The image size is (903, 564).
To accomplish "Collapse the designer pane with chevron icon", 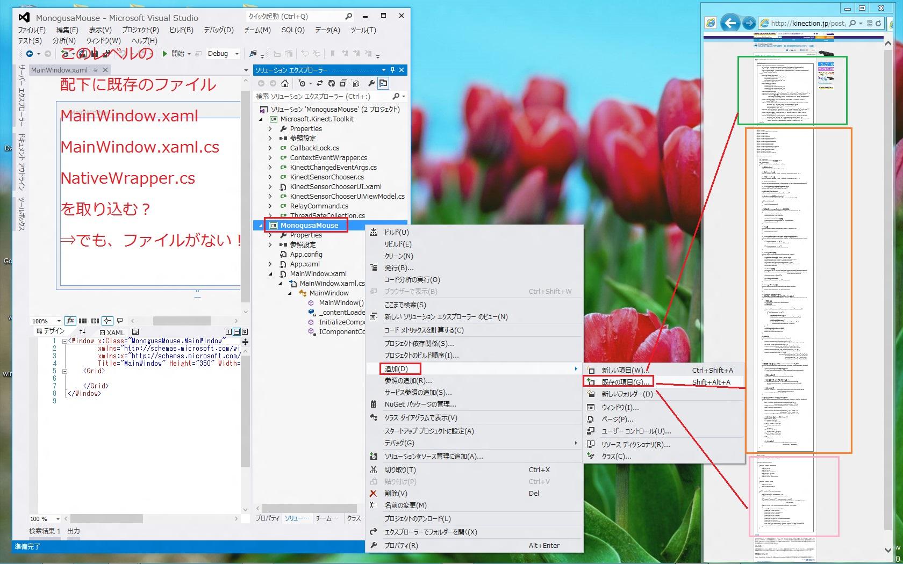I will coord(245,332).
